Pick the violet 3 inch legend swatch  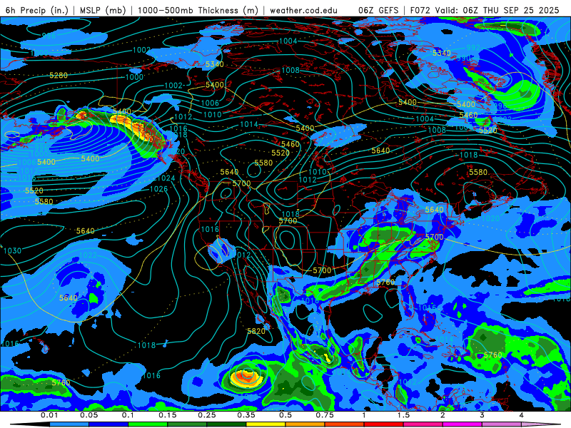[x=502, y=424]
